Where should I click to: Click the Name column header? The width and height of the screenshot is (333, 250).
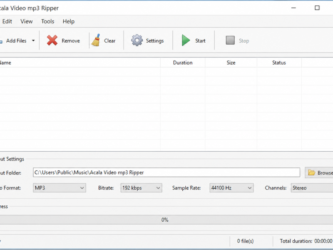[80, 63]
